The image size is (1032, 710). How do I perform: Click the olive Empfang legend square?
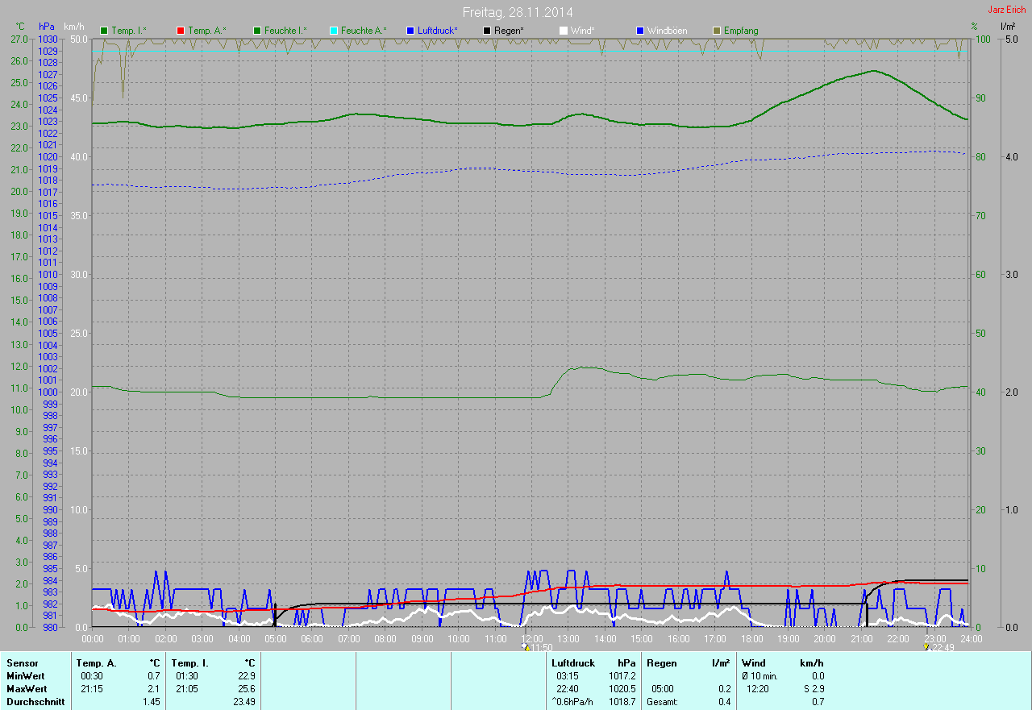point(716,31)
